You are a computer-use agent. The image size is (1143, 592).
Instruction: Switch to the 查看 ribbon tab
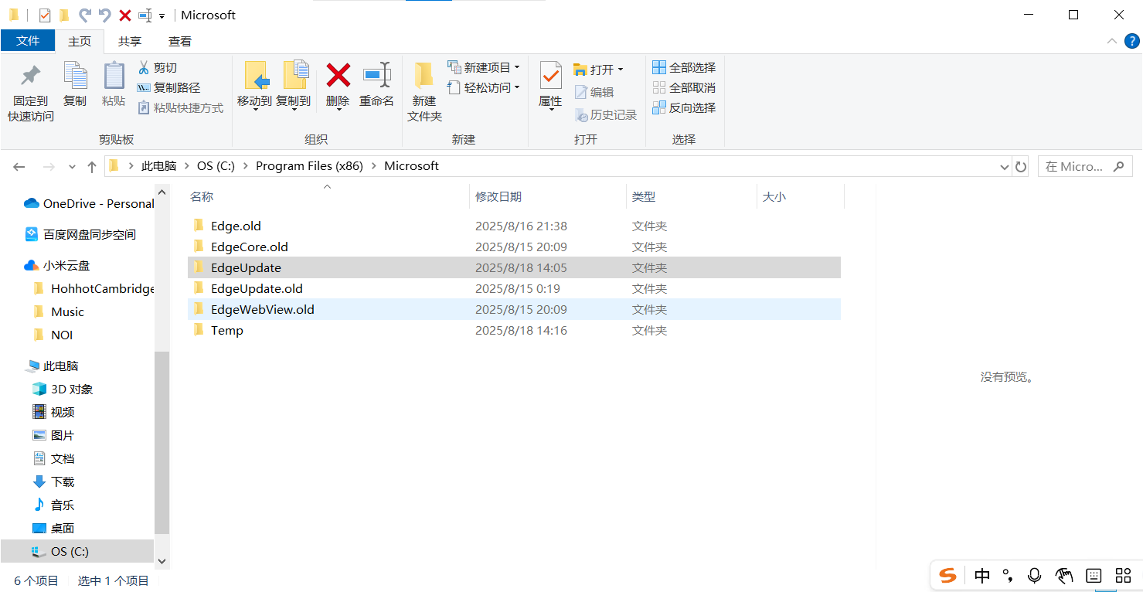click(181, 41)
